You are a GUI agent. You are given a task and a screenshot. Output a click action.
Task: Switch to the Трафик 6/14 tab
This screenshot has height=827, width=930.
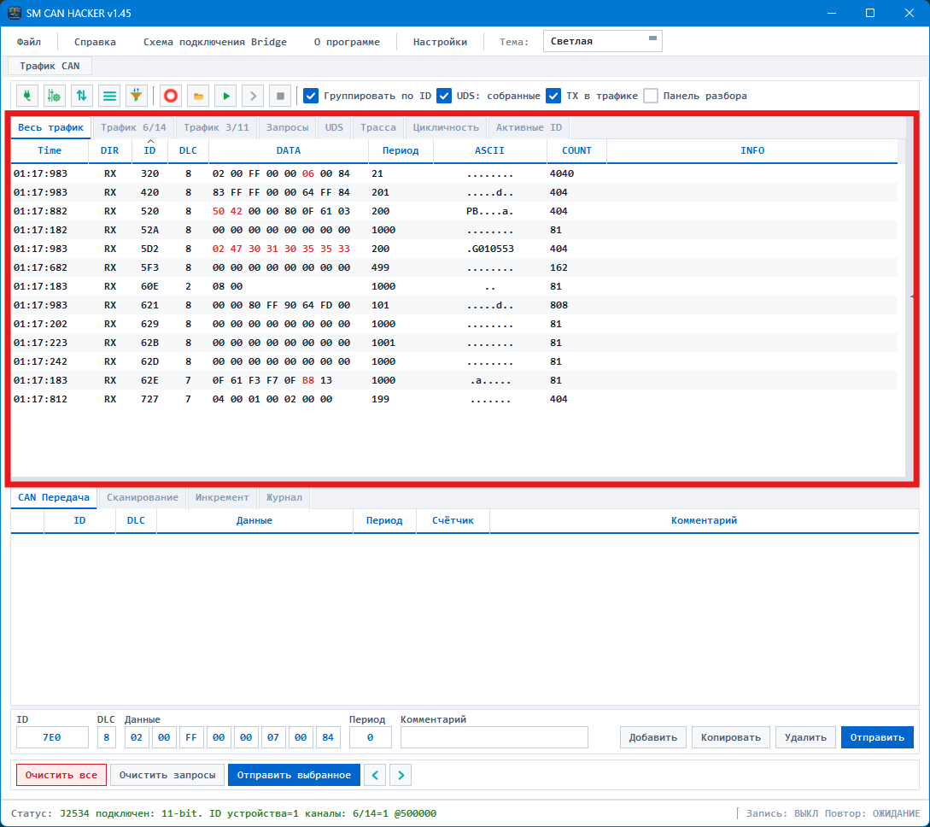(133, 127)
